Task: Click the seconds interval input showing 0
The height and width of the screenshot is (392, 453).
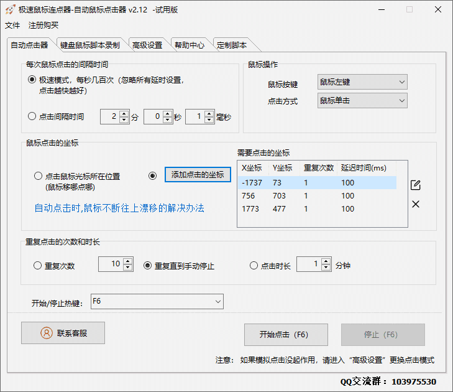Action: (153, 116)
